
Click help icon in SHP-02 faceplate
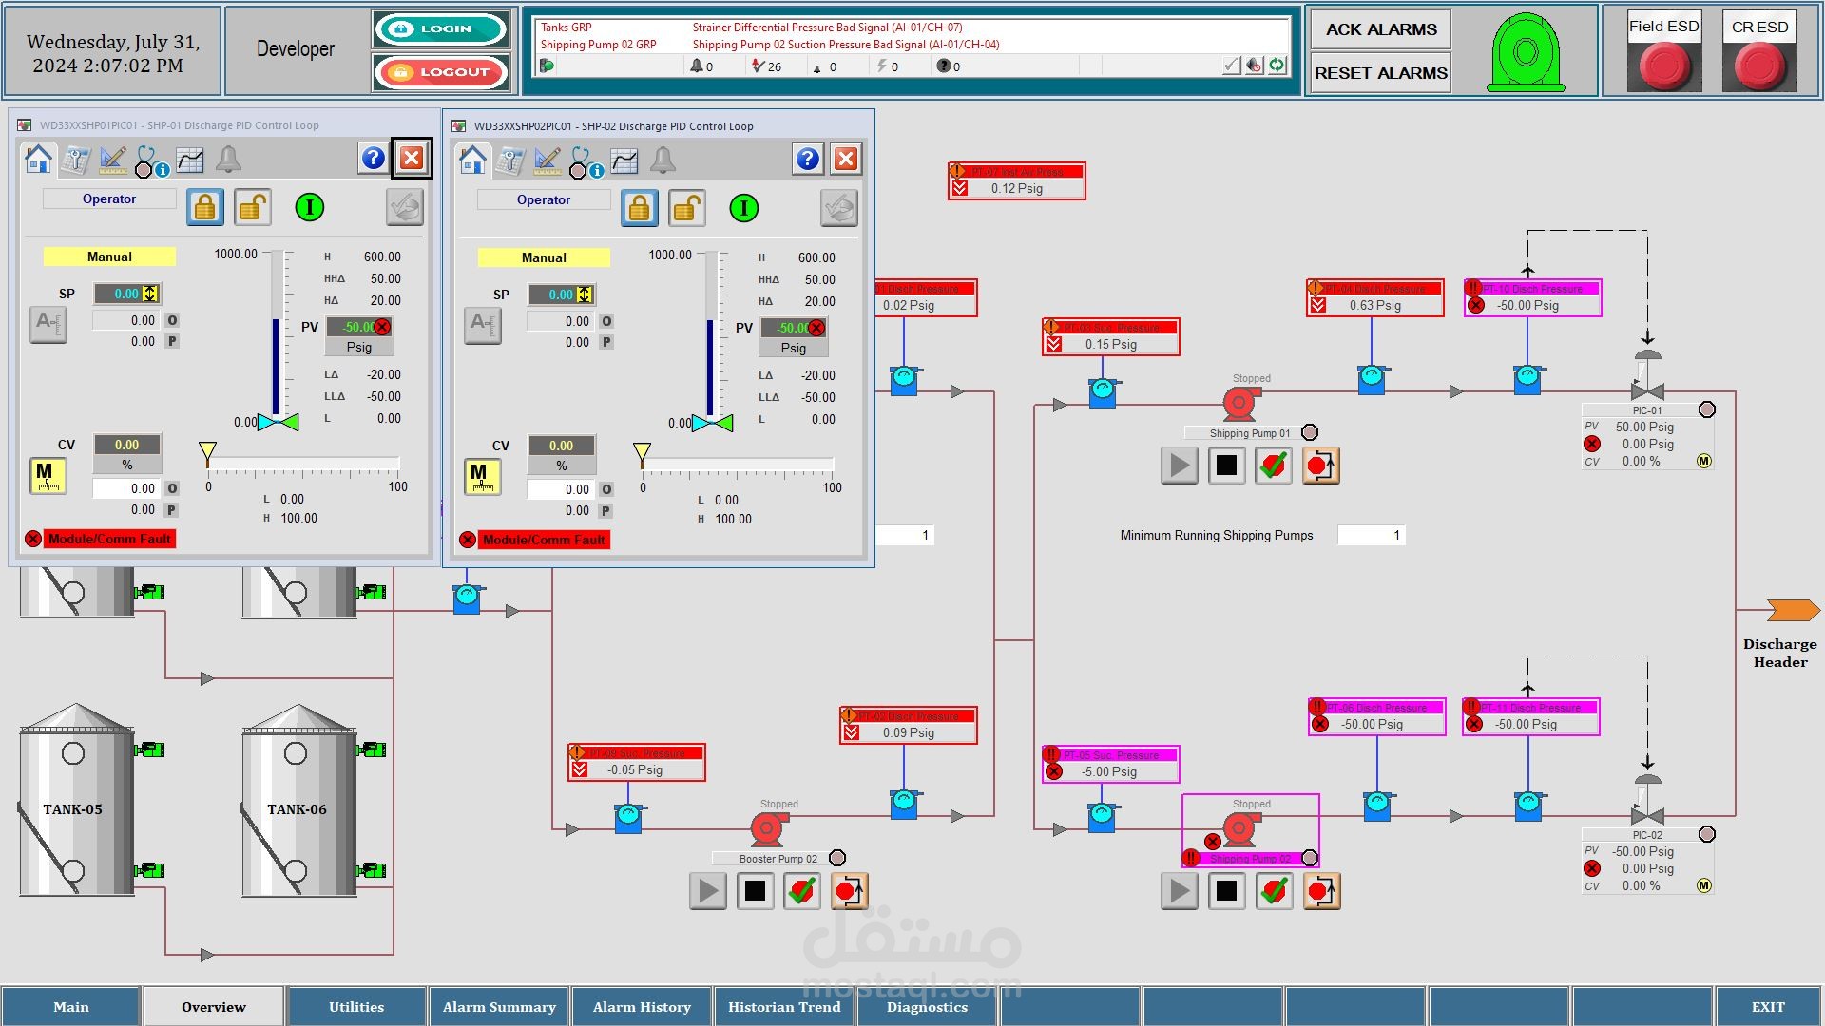[x=807, y=160]
